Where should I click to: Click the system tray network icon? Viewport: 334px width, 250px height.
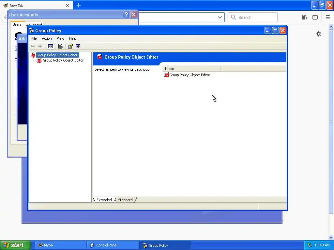(x=310, y=245)
